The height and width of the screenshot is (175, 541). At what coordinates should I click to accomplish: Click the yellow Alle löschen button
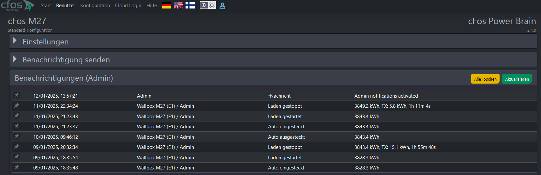pos(485,79)
